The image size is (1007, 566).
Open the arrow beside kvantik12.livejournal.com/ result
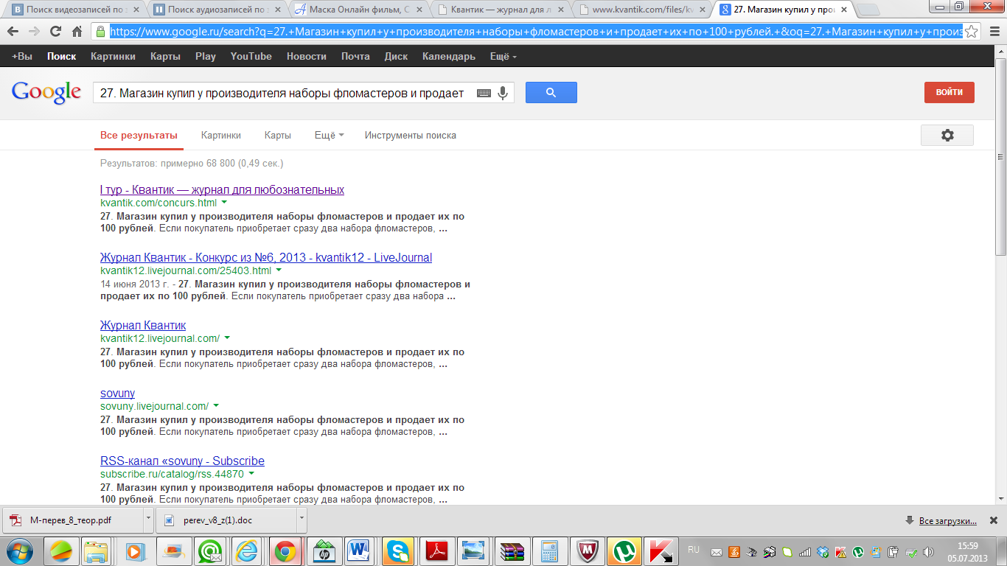click(227, 338)
